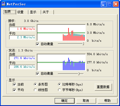Click the 帮助 button
The image size is (120, 106).
[x=108, y=101]
